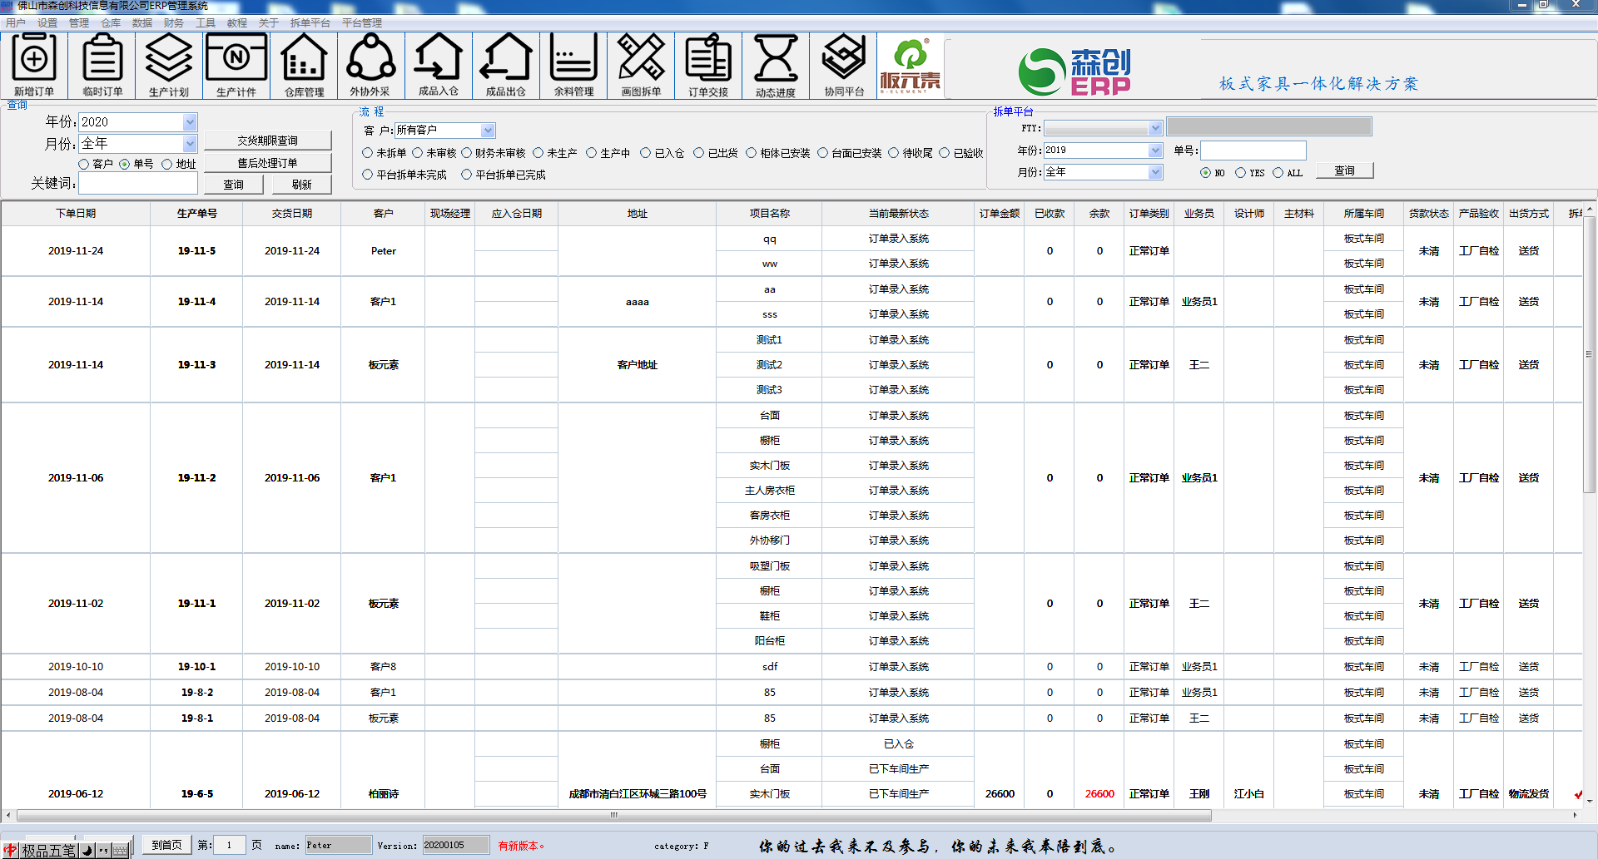Open the 成品入仓 icon
Image resolution: width=1598 pixels, height=859 pixels.
(439, 66)
